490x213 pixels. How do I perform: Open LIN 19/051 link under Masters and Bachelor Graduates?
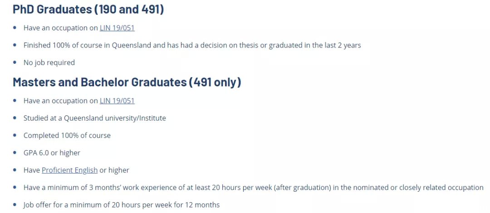click(117, 101)
